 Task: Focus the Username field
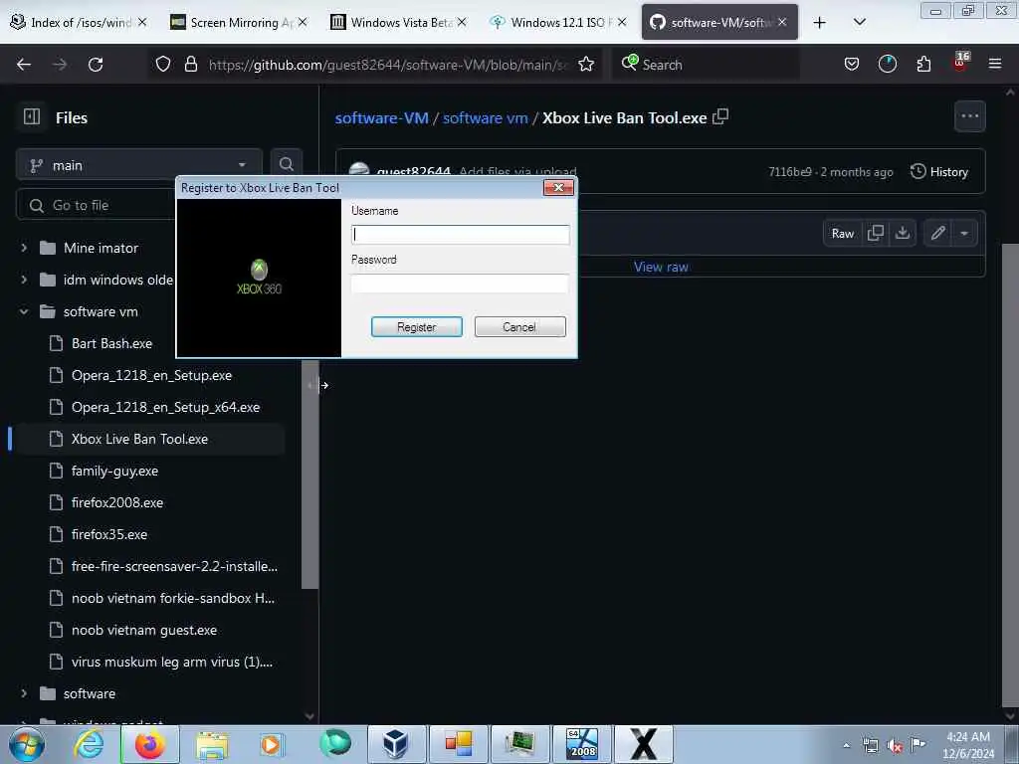(460, 235)
